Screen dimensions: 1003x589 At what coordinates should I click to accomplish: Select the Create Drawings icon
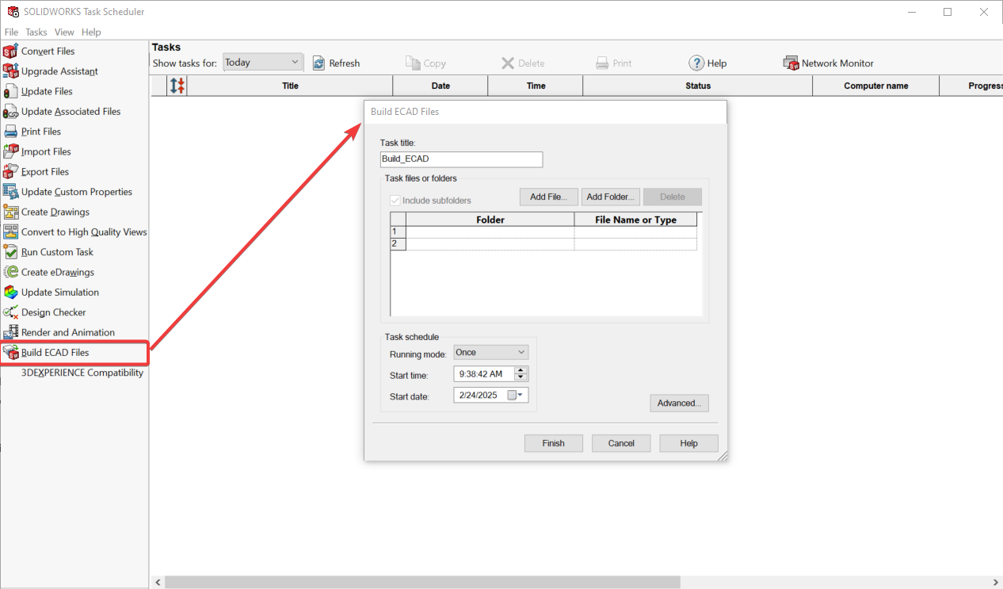(x=10, y=212)
